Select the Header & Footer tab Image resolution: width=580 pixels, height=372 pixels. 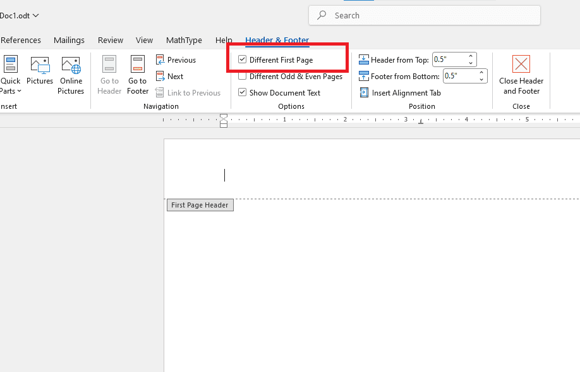click(277, 40)
